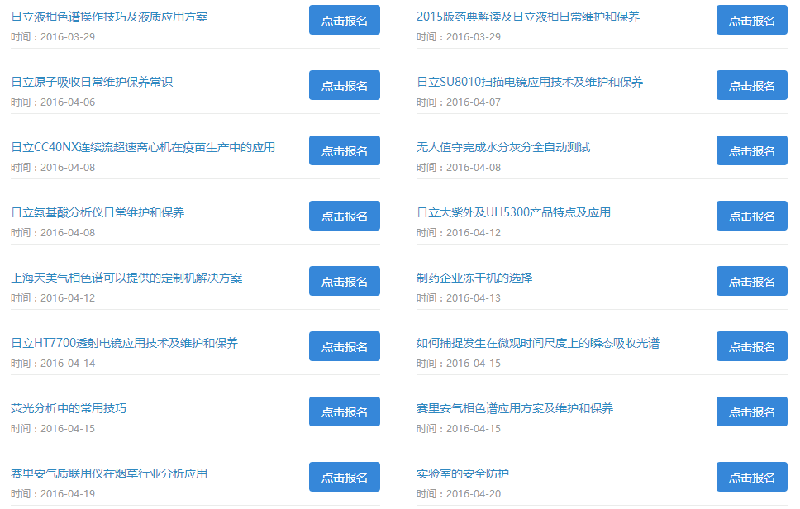Open 制药企业冻干机的选择 link
This screenshot has width=800, height=509.
[474, 278]
